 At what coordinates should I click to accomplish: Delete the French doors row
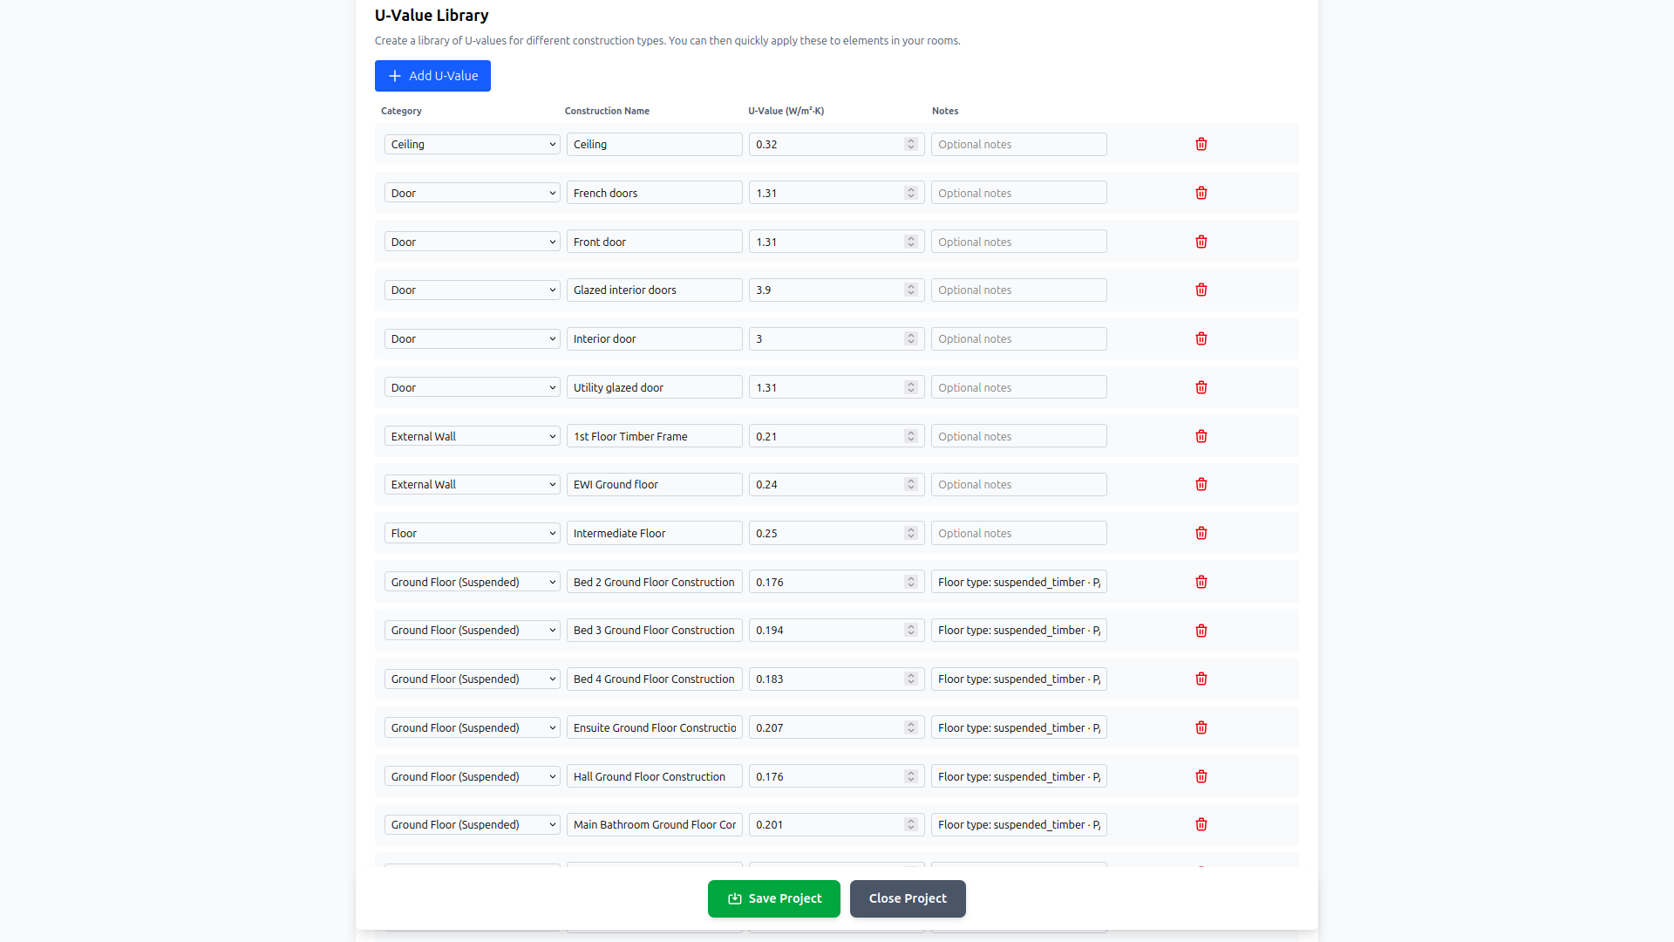click(x=1201, y=193)
